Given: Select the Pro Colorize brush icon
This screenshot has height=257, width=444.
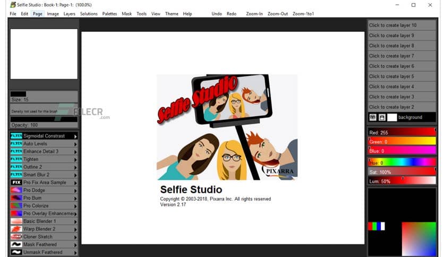Looking at the screenshot, I should pos(16,206).
